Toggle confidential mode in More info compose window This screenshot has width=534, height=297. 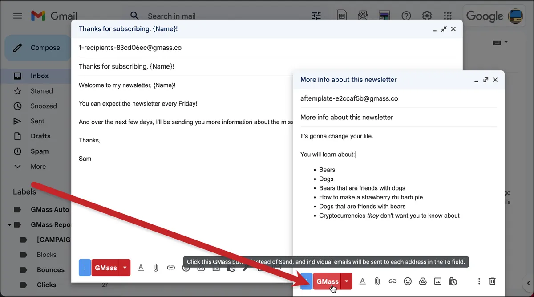(x=453, y=281)
